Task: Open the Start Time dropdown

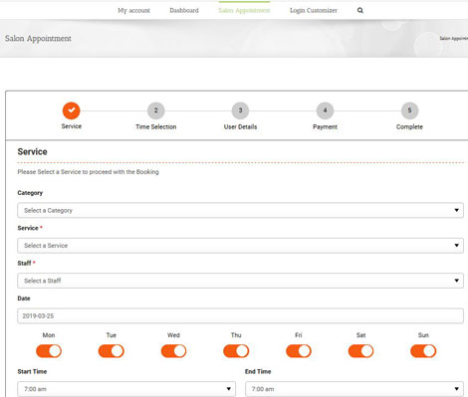Action: coord(126,389)
